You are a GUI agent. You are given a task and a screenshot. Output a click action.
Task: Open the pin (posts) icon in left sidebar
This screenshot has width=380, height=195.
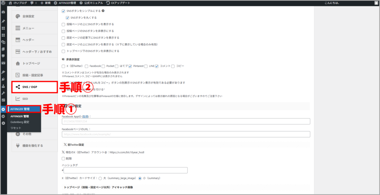(3, 22)
